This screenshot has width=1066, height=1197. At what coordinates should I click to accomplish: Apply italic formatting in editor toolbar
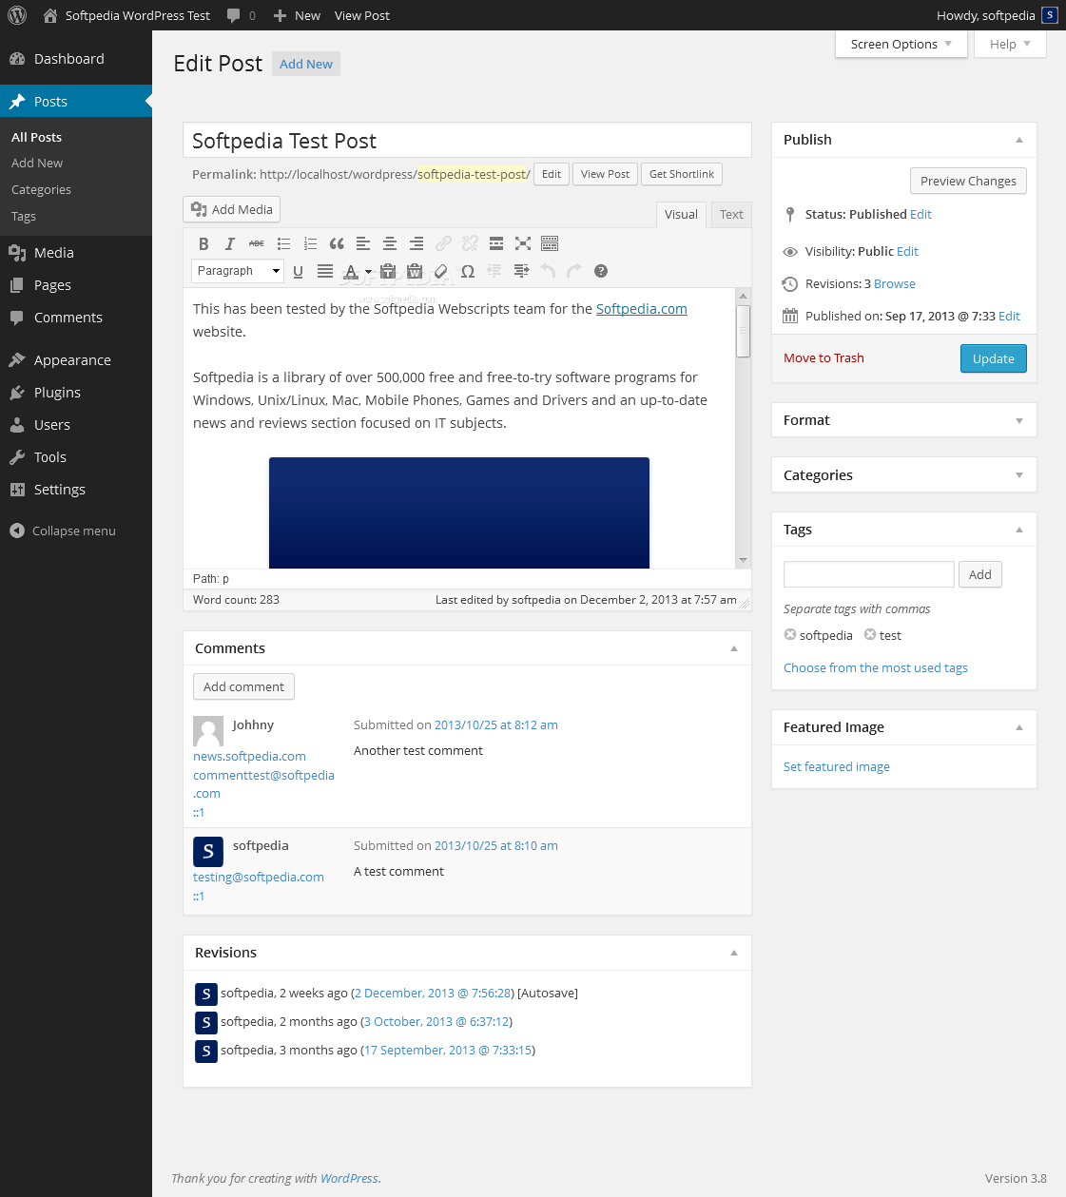tap(229, 244)
